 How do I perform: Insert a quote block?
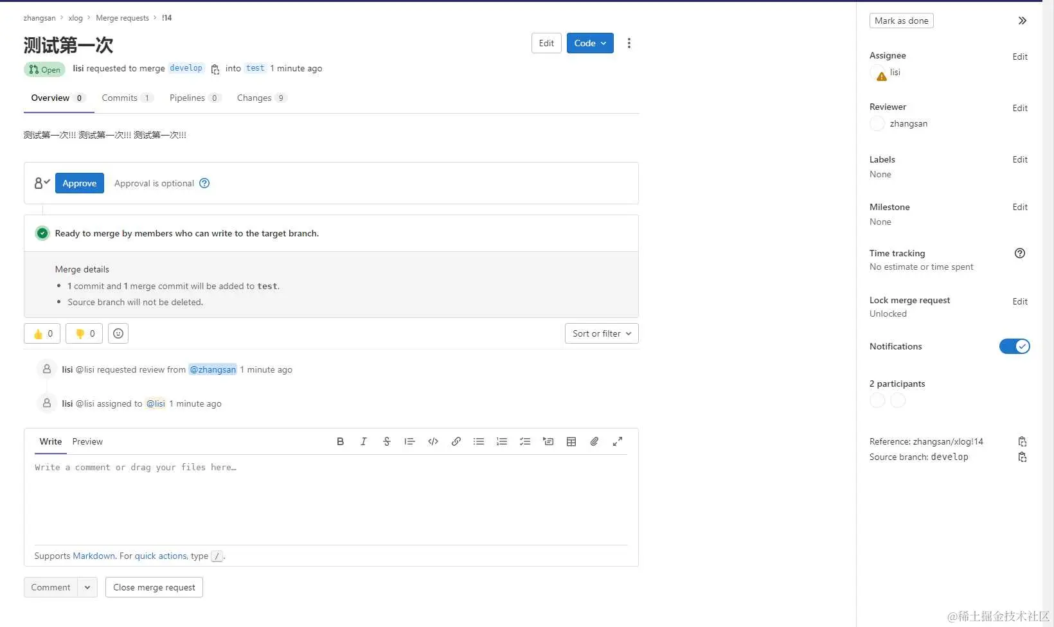point(409,441)
